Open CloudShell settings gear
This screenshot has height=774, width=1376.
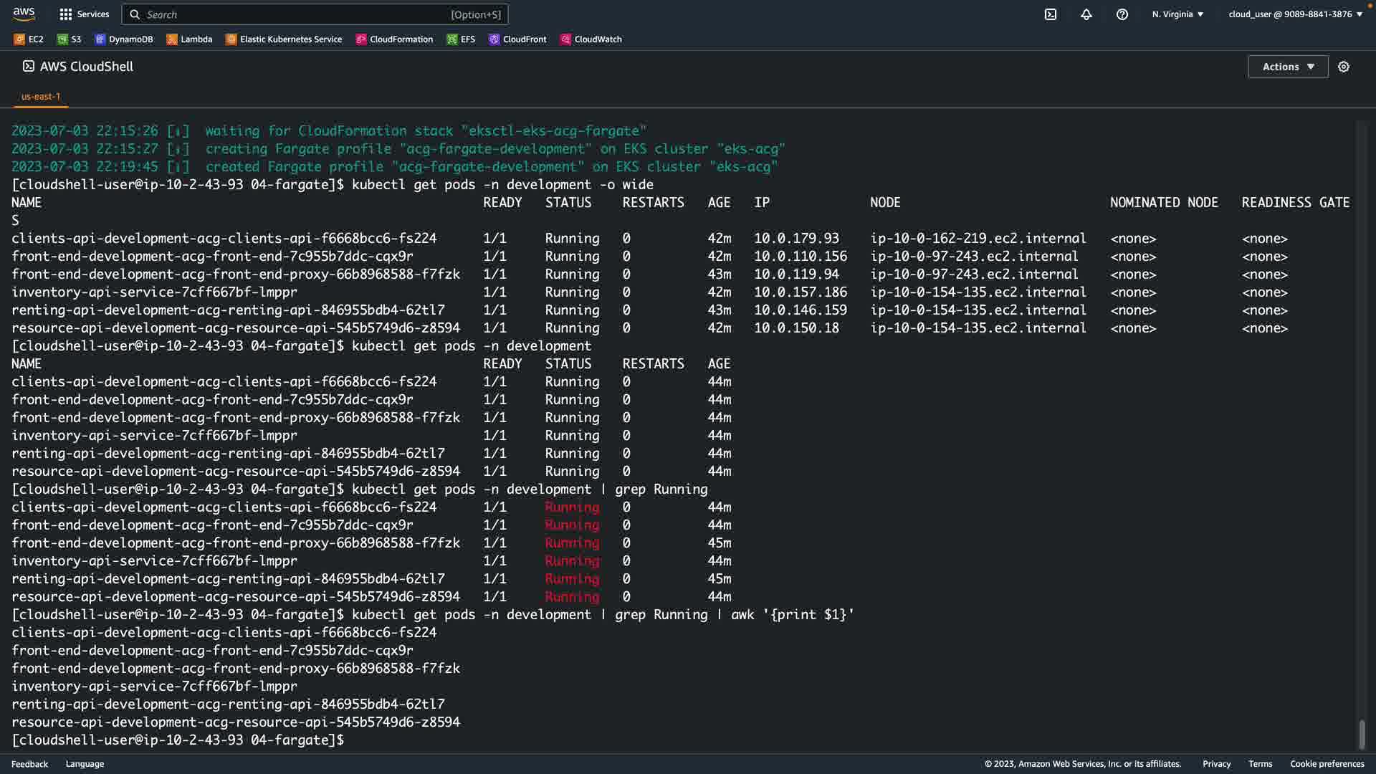coord(1343,67)
